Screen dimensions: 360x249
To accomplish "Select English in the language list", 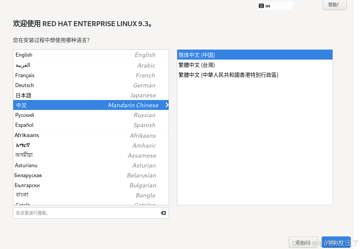I will pyautogui.click(x=91, y=55).
